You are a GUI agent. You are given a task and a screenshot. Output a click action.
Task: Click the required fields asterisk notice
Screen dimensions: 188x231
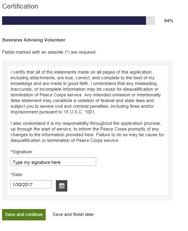pyautogui.click(x=49, y=52)
